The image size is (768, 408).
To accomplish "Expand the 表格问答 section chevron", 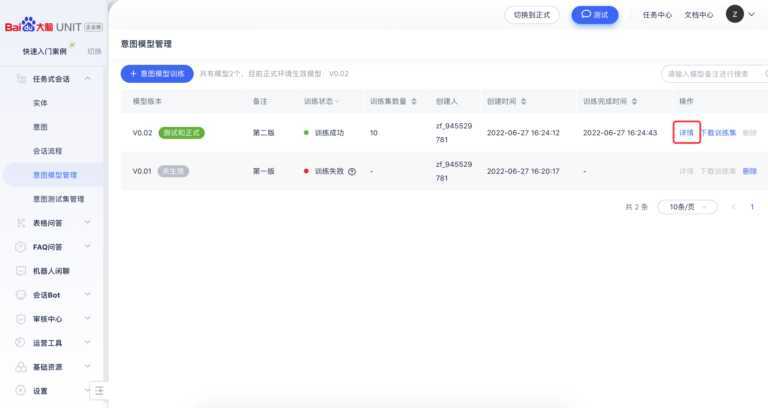I will click(88, 222).
